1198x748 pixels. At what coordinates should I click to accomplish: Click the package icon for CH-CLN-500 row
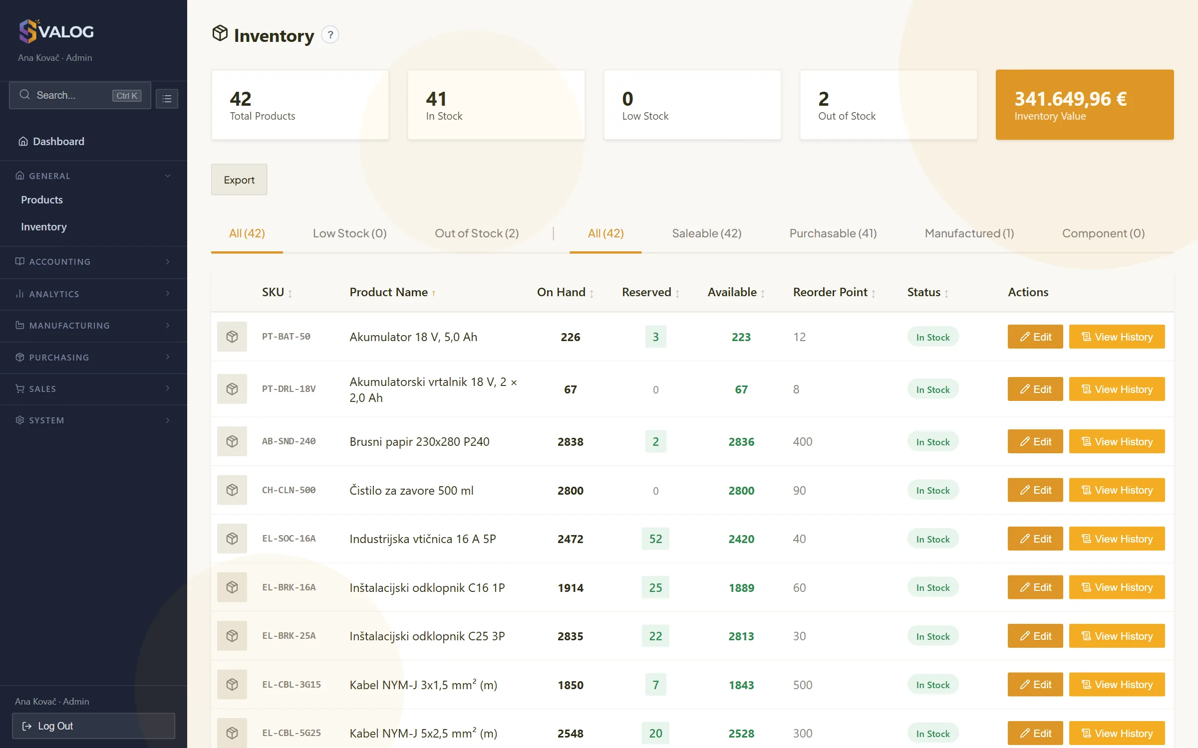point(232,490)
